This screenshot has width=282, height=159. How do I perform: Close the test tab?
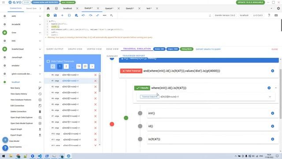(x=157, y=8)
